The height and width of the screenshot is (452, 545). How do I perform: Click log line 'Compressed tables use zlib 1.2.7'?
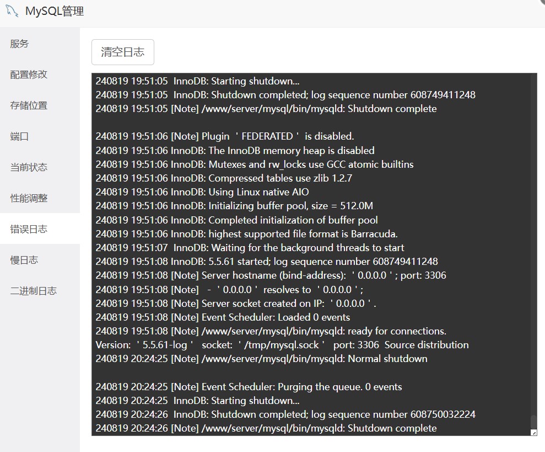click(224, 178)
